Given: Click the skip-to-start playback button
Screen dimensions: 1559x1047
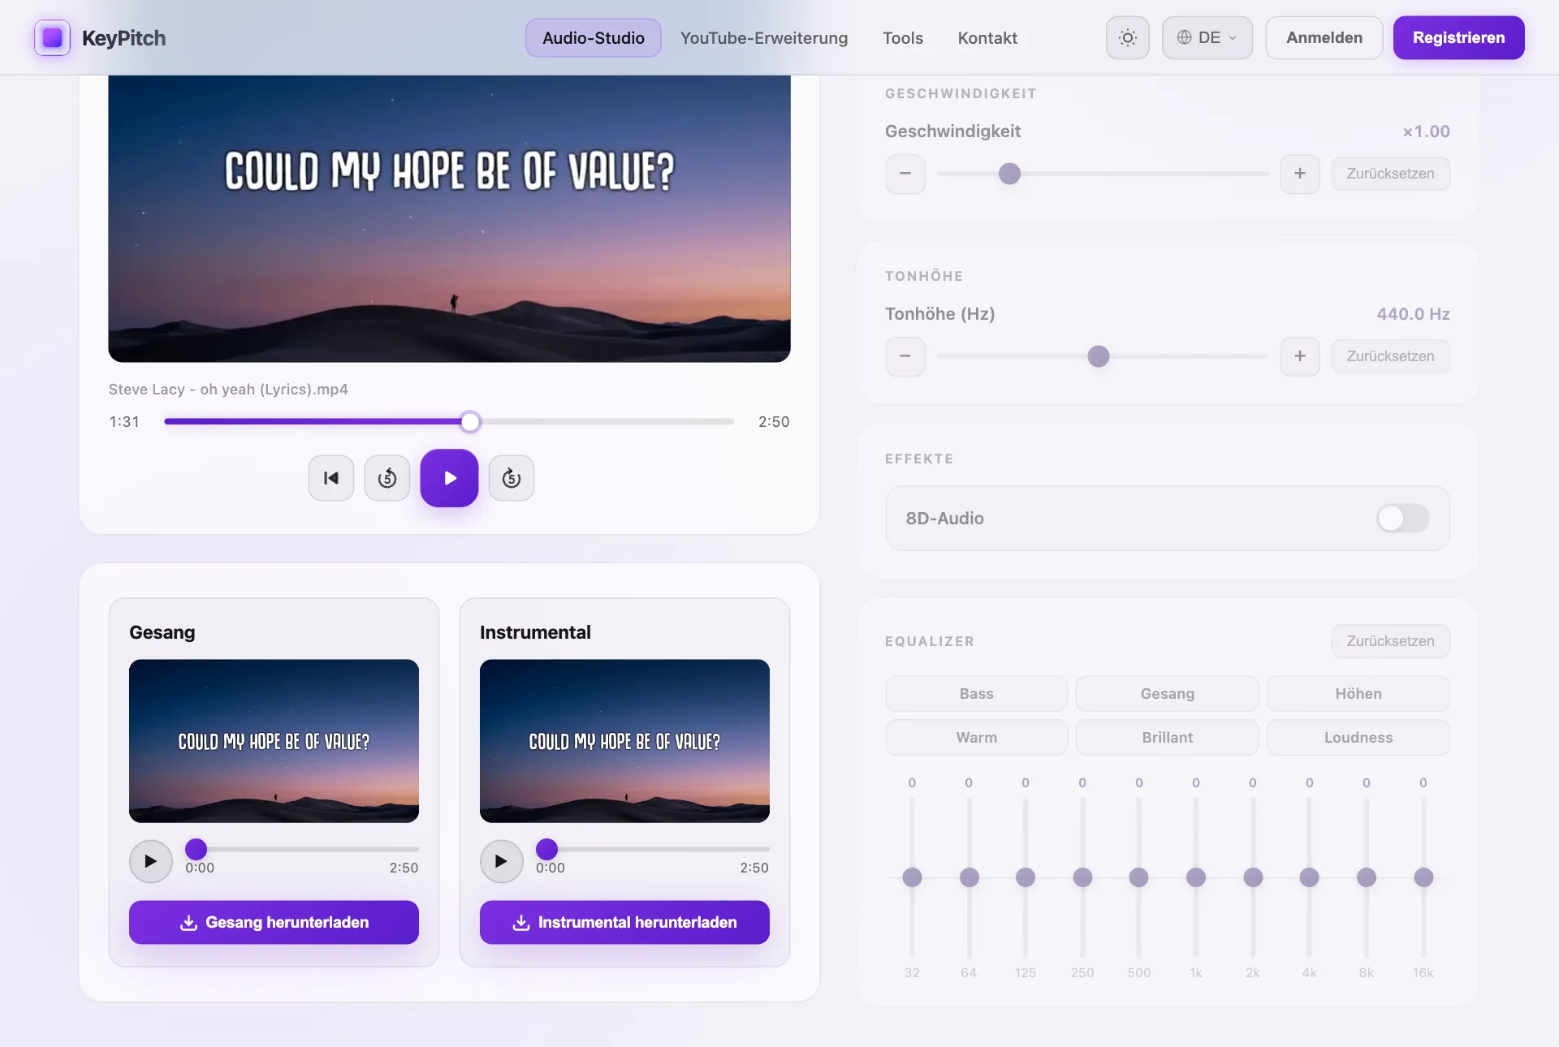Looking at the screenshot, I should [331, 478].
